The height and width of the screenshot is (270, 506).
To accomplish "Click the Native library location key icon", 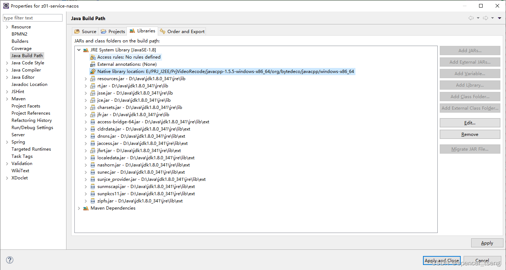I will [93, 71].
